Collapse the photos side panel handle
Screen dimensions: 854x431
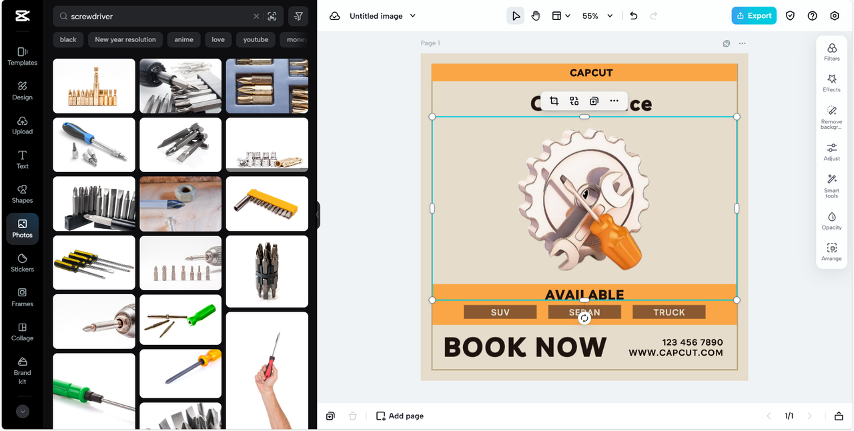point(318,215)
